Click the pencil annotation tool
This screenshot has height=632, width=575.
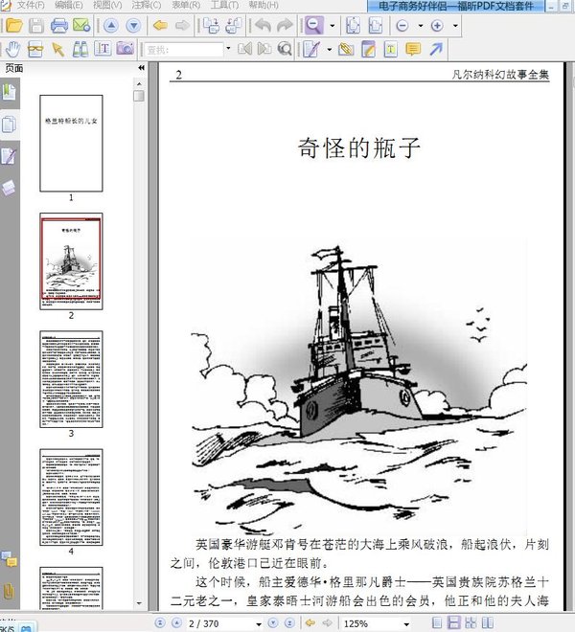pyautogui.click(x=311, y=49)
